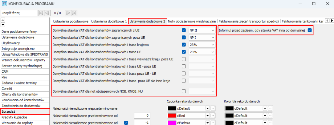Click overdue days field showing 0

142,116
